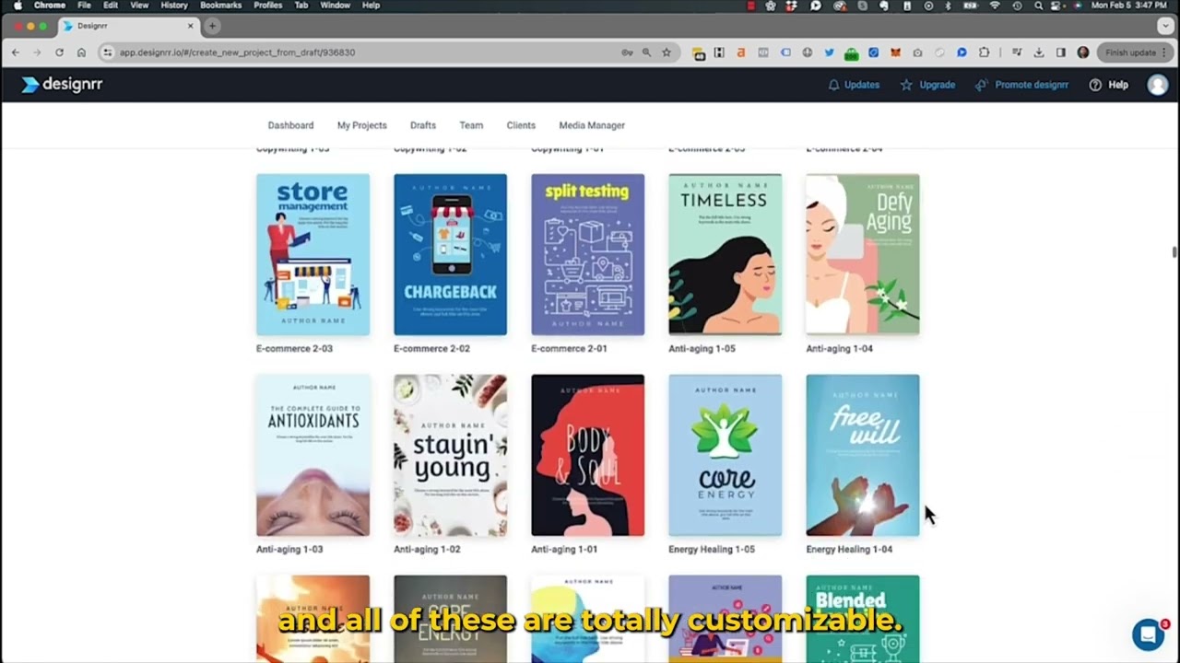1180x663 pixels.
Task: Open the Help menu
Action: pyautogui.click(x=1108, y=85)
